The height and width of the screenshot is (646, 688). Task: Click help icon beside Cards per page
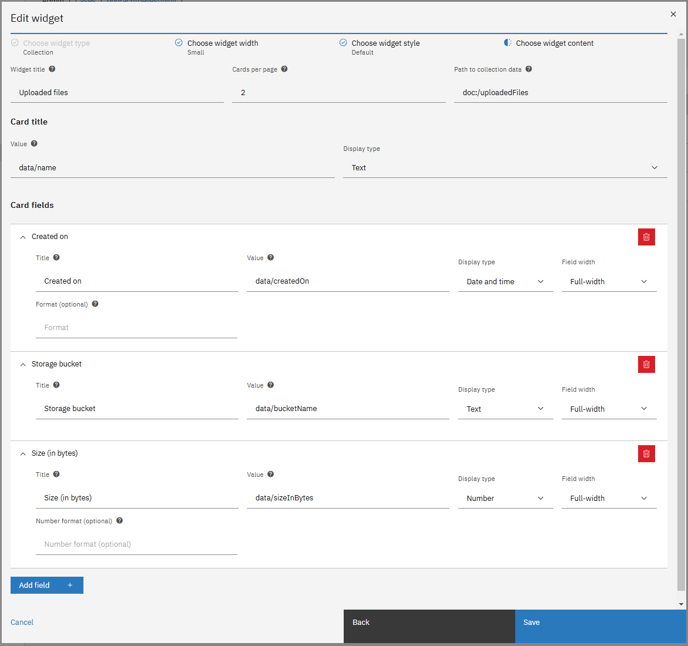pyautogui.click(x=284, y=69)
